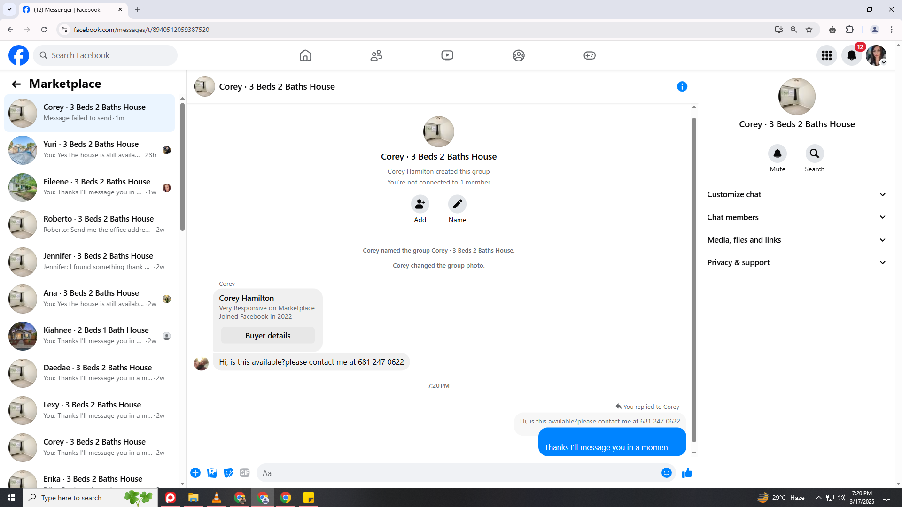
Task: Click the back arrow next to Marketplace
Action: tap(16, 84)
